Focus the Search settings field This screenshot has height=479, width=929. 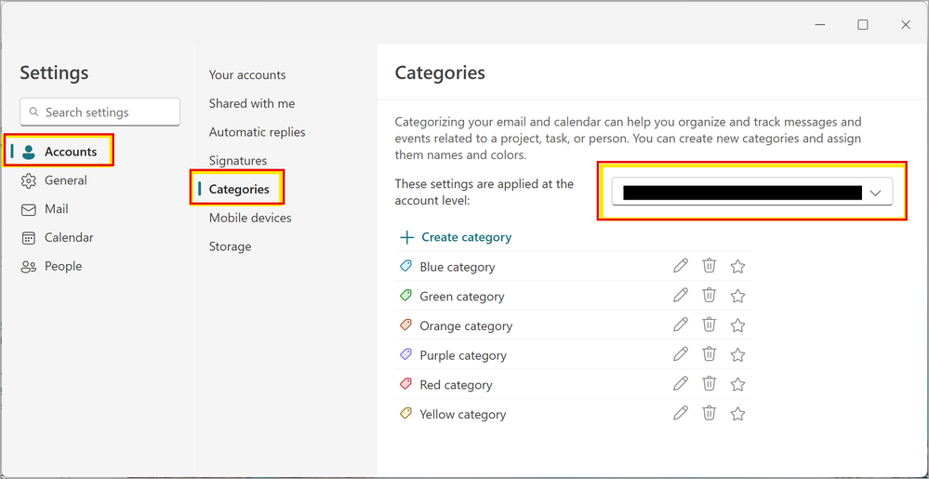tap(100, 113)
